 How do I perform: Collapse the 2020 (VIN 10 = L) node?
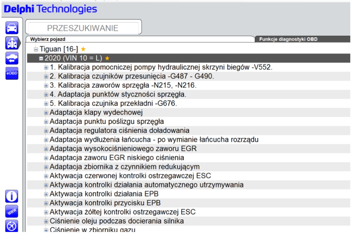click(41, 58)
